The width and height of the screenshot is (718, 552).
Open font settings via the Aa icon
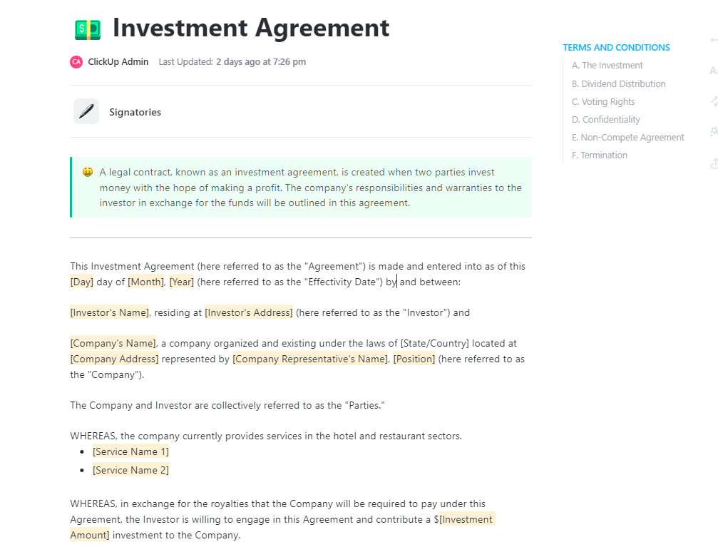point(713,71)
